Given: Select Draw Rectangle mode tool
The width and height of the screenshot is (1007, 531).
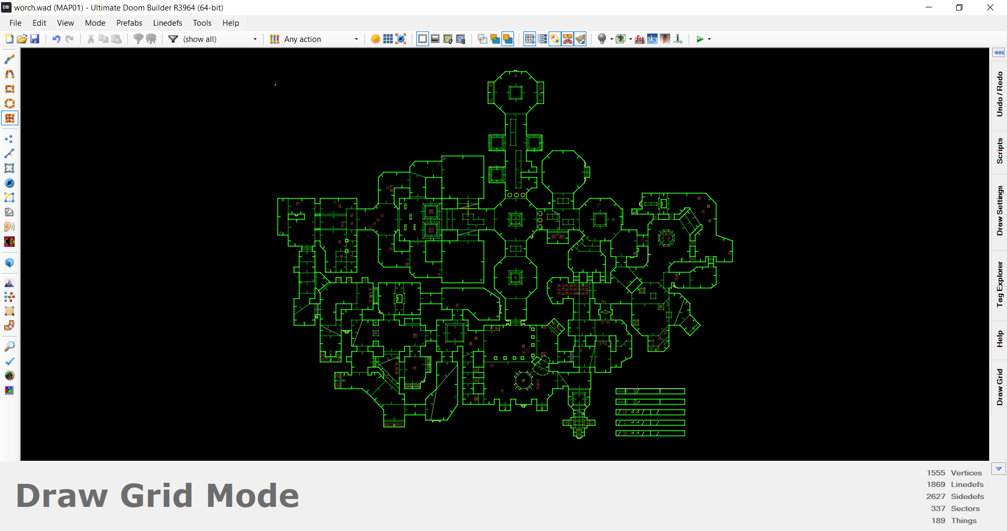Looking at the screenshot, I should (9, 89).
